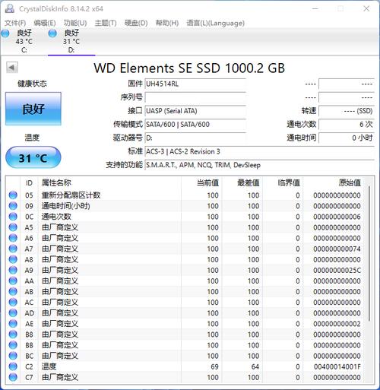
Task: Select the 温度 attribute name in row C2
Action: [49, 366]
